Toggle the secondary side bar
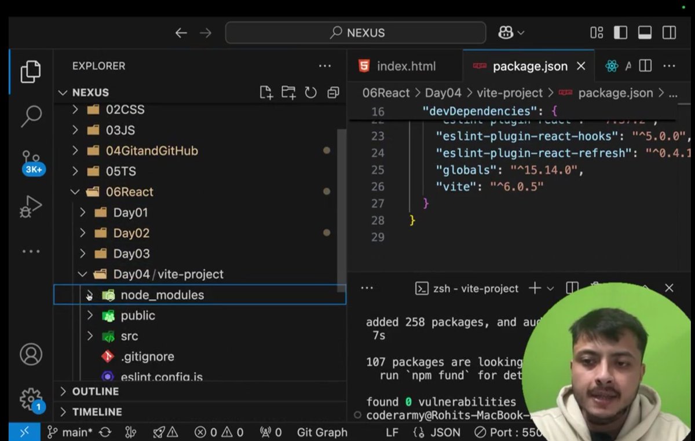This screenshot has height=441, width=695. 669,33
